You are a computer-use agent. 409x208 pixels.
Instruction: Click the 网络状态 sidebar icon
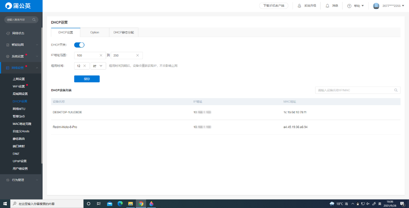point(8,33)
